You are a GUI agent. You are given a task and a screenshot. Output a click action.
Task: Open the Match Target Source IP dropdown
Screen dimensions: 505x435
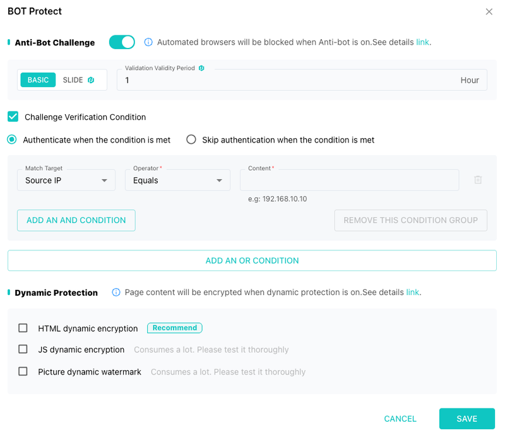click(x=66, y=180)
